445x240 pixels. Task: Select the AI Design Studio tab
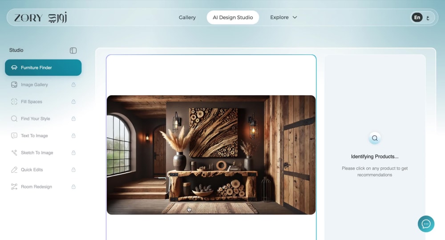point(233,17)
